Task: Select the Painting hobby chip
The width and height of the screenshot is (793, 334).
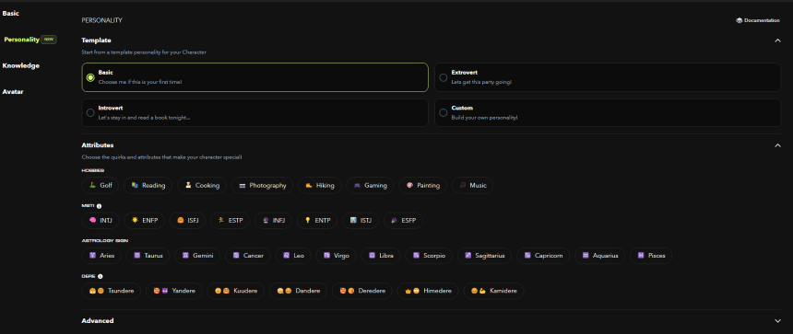Action: [423, 185]
